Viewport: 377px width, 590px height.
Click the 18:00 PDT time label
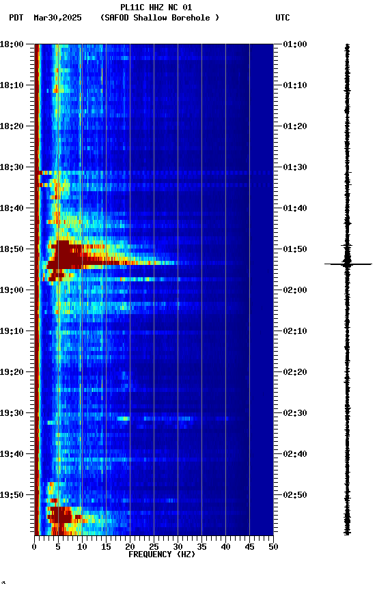pos(12,44)
